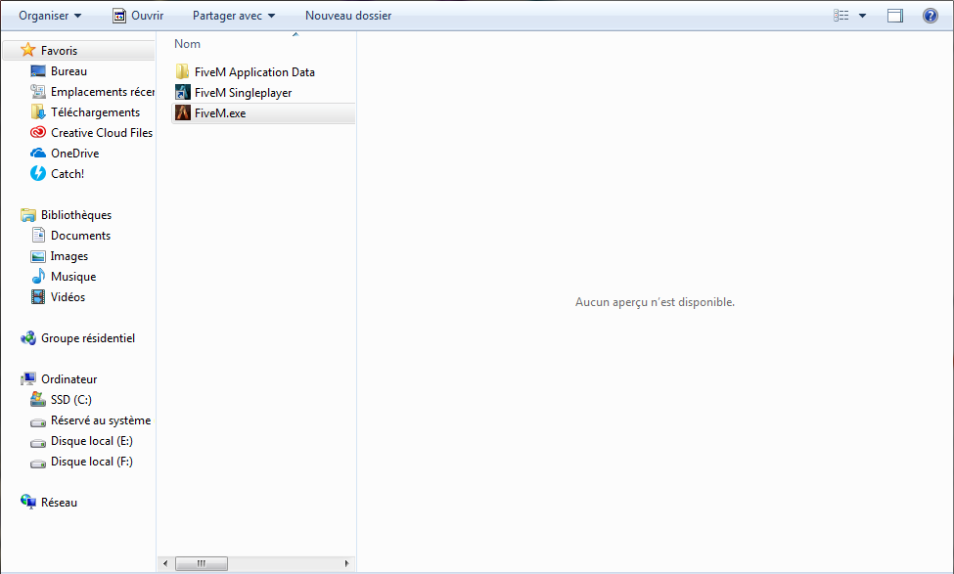Toggle the preview pane button
The height and width of the screenshot is (574, 954).
[x=895, y=16]
